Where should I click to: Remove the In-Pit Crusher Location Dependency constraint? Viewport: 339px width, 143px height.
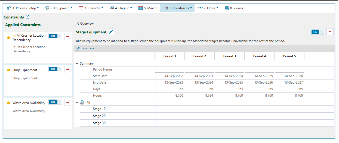tap(68, 36)
